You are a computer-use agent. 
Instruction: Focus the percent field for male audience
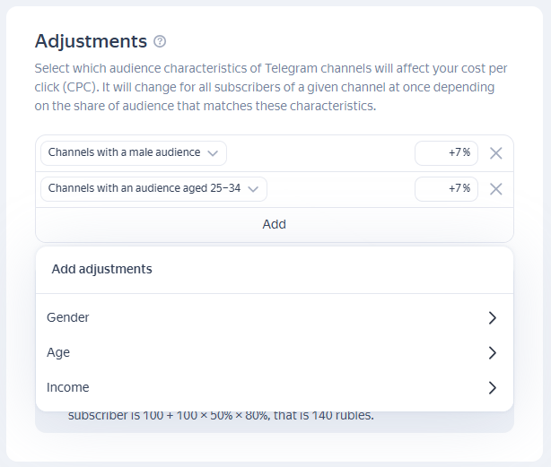click(446, 153)
